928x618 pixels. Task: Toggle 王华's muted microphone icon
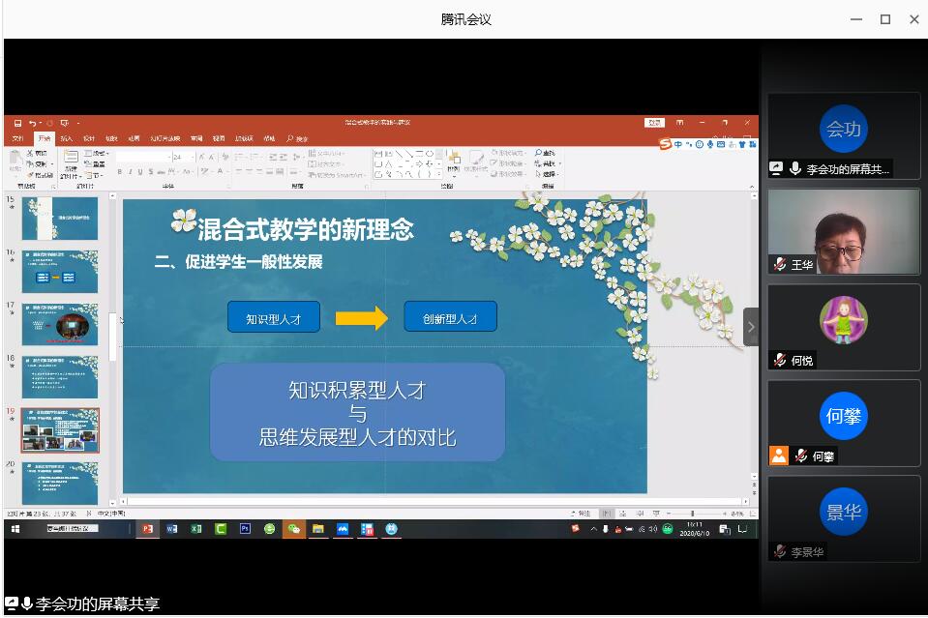tap(779, 264)
